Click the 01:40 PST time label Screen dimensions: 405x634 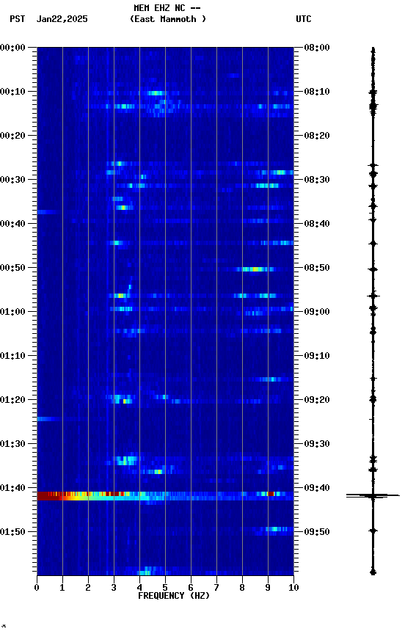point(12,488)
